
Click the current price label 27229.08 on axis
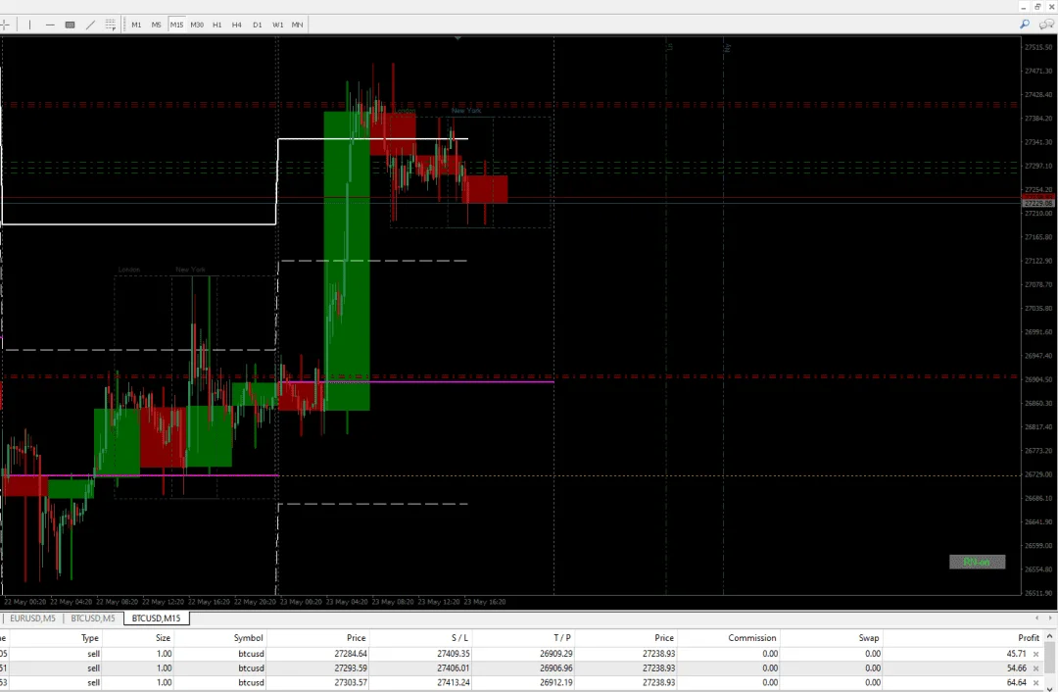click(x=1037, y=203)
